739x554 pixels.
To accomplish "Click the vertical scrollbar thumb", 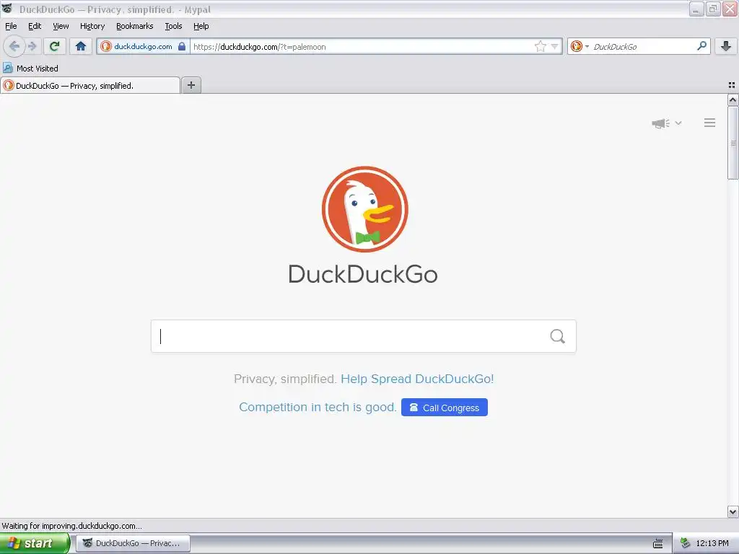I will point(733,143).
